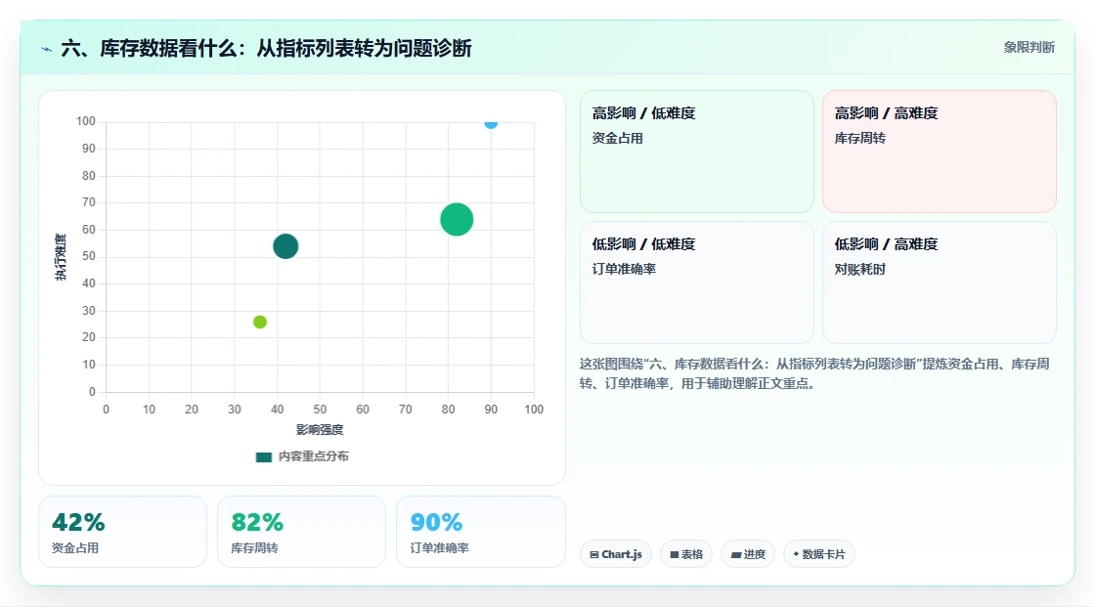This screenshot has height=607, width=1095.
Task: Click the dark teal bubble on chart
Action: (x=285, y=246)
